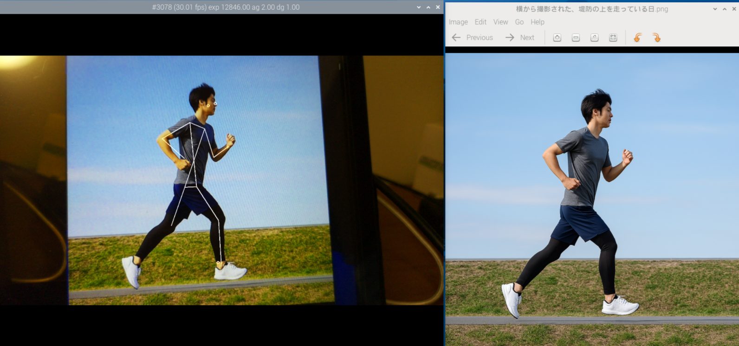Maximize the camera preview window #3078
This screenshot has height=346, width=739.
(x=428, y=7)
